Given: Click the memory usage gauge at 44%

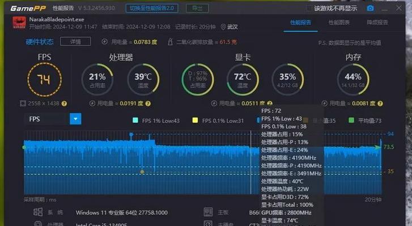Looking at the screenshot, I should tap(353, 80).
